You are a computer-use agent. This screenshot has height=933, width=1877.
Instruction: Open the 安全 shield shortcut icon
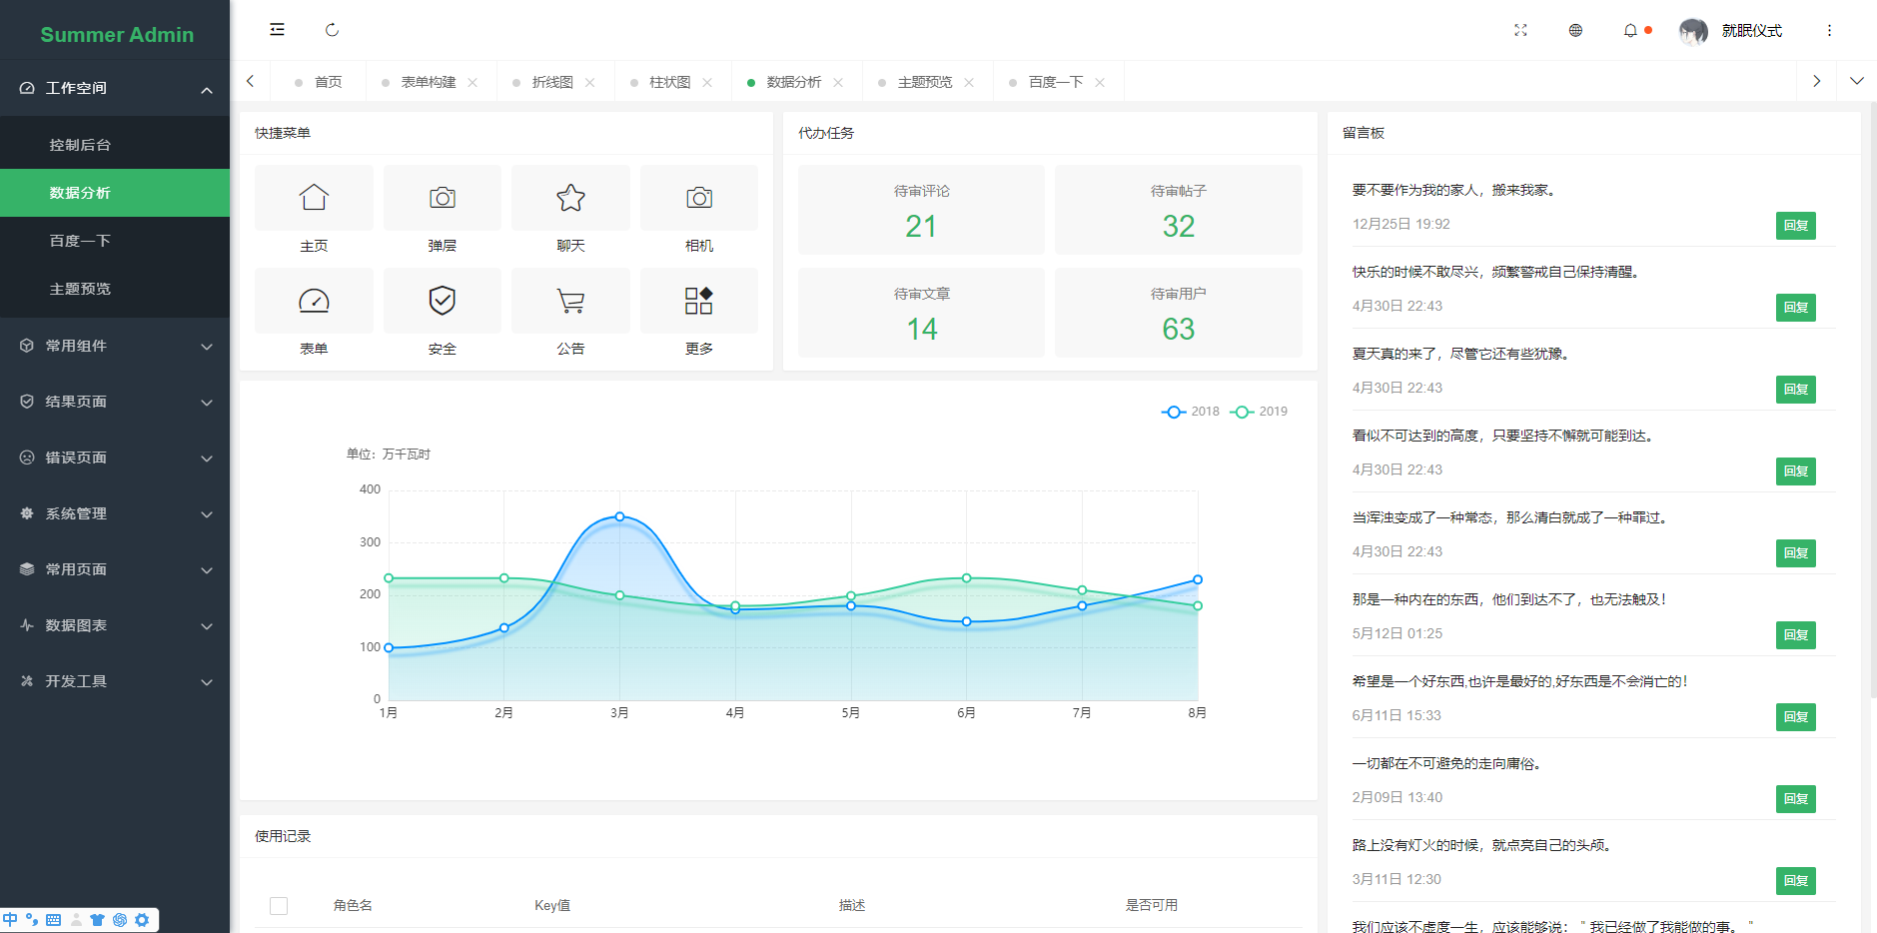[x=443, y=301]
